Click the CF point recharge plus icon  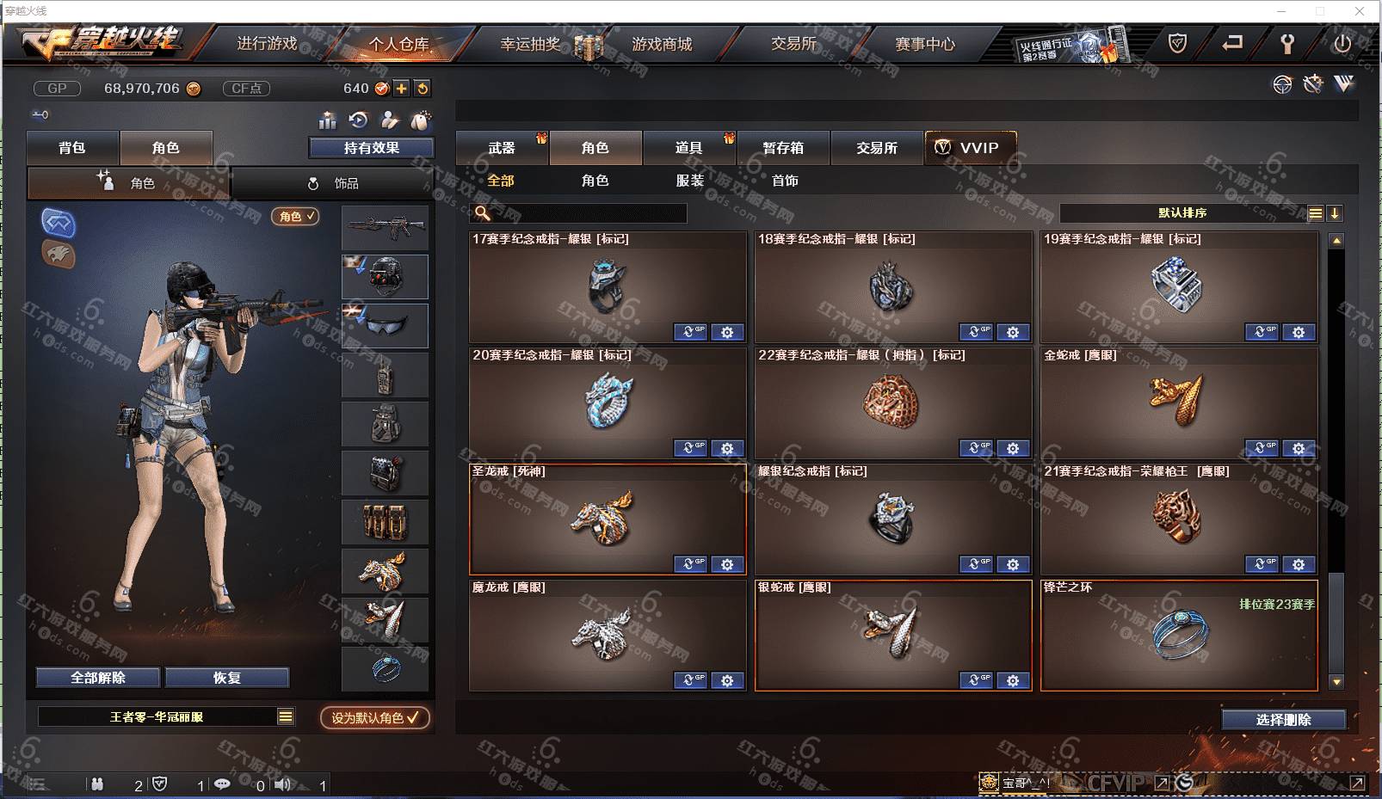coord(402,89)
